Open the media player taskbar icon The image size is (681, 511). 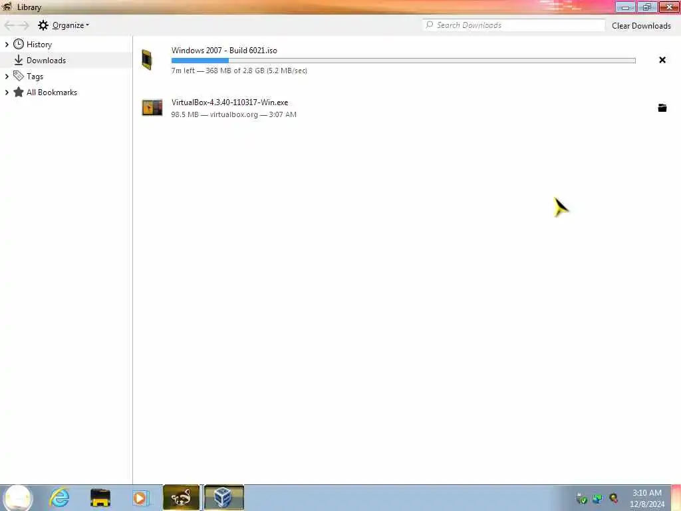[x=140, y=498]
